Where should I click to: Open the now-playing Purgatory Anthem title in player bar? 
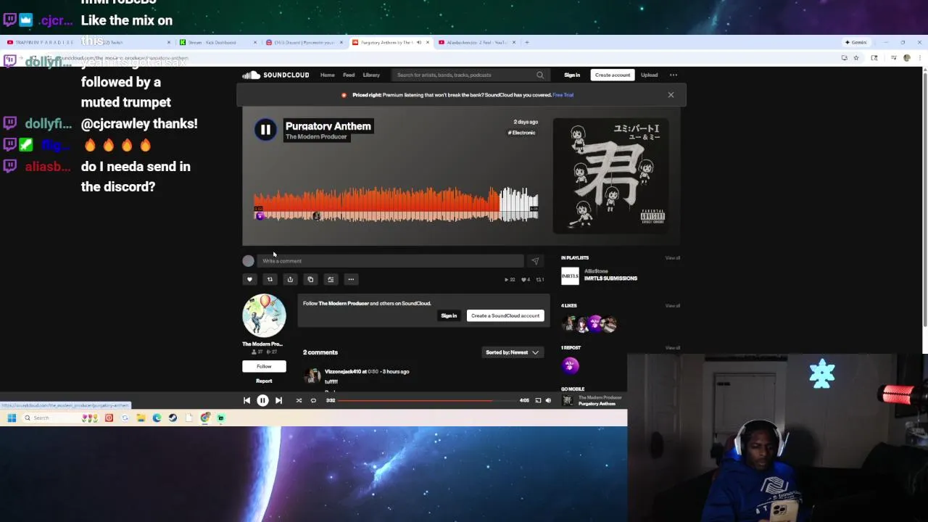(x=597, y=404)
